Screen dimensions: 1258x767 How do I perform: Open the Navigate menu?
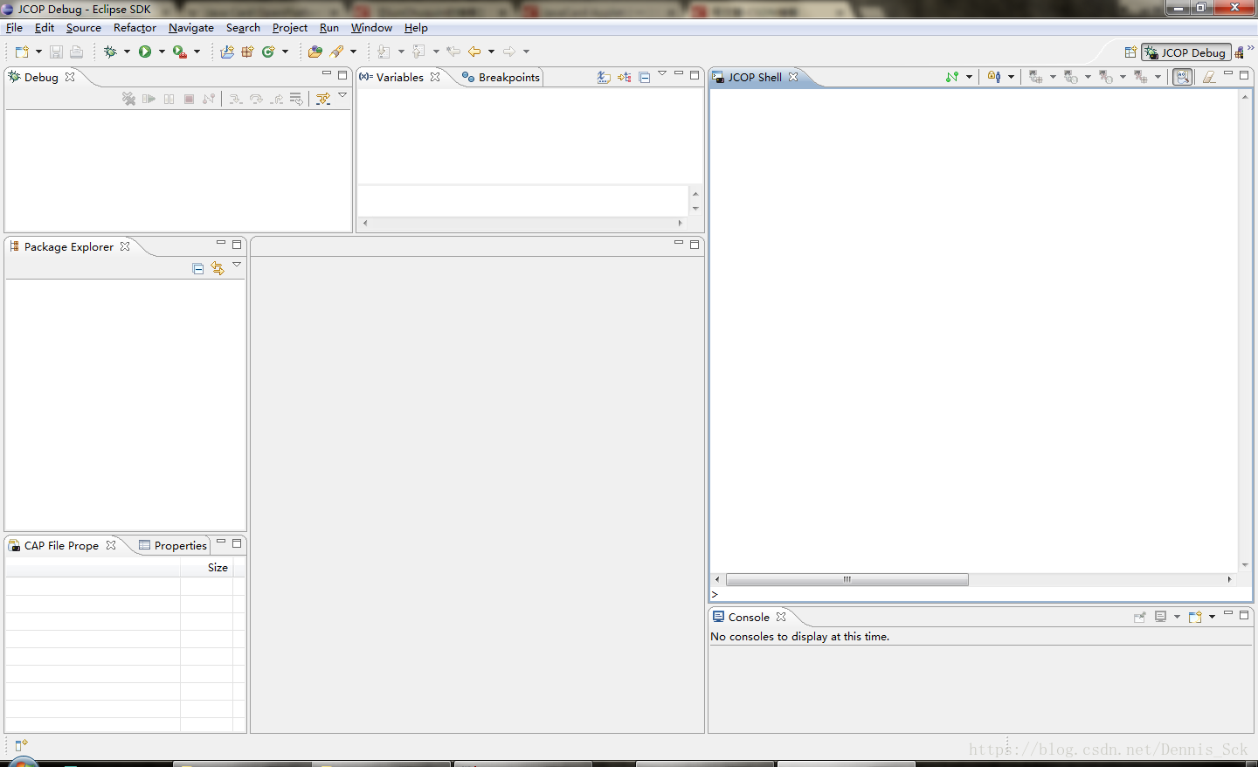pos(191,28)
